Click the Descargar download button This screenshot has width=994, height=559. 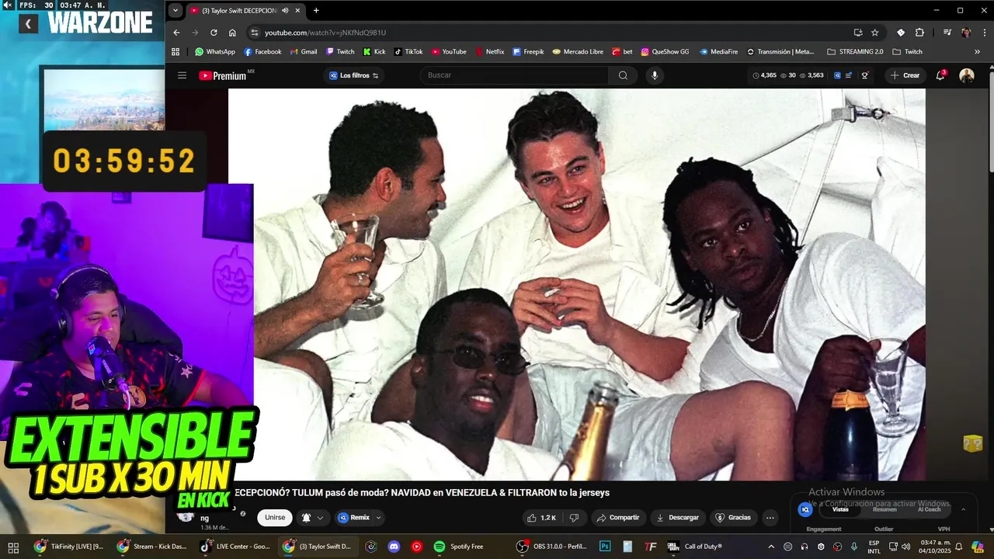click(x=677, y=518)
